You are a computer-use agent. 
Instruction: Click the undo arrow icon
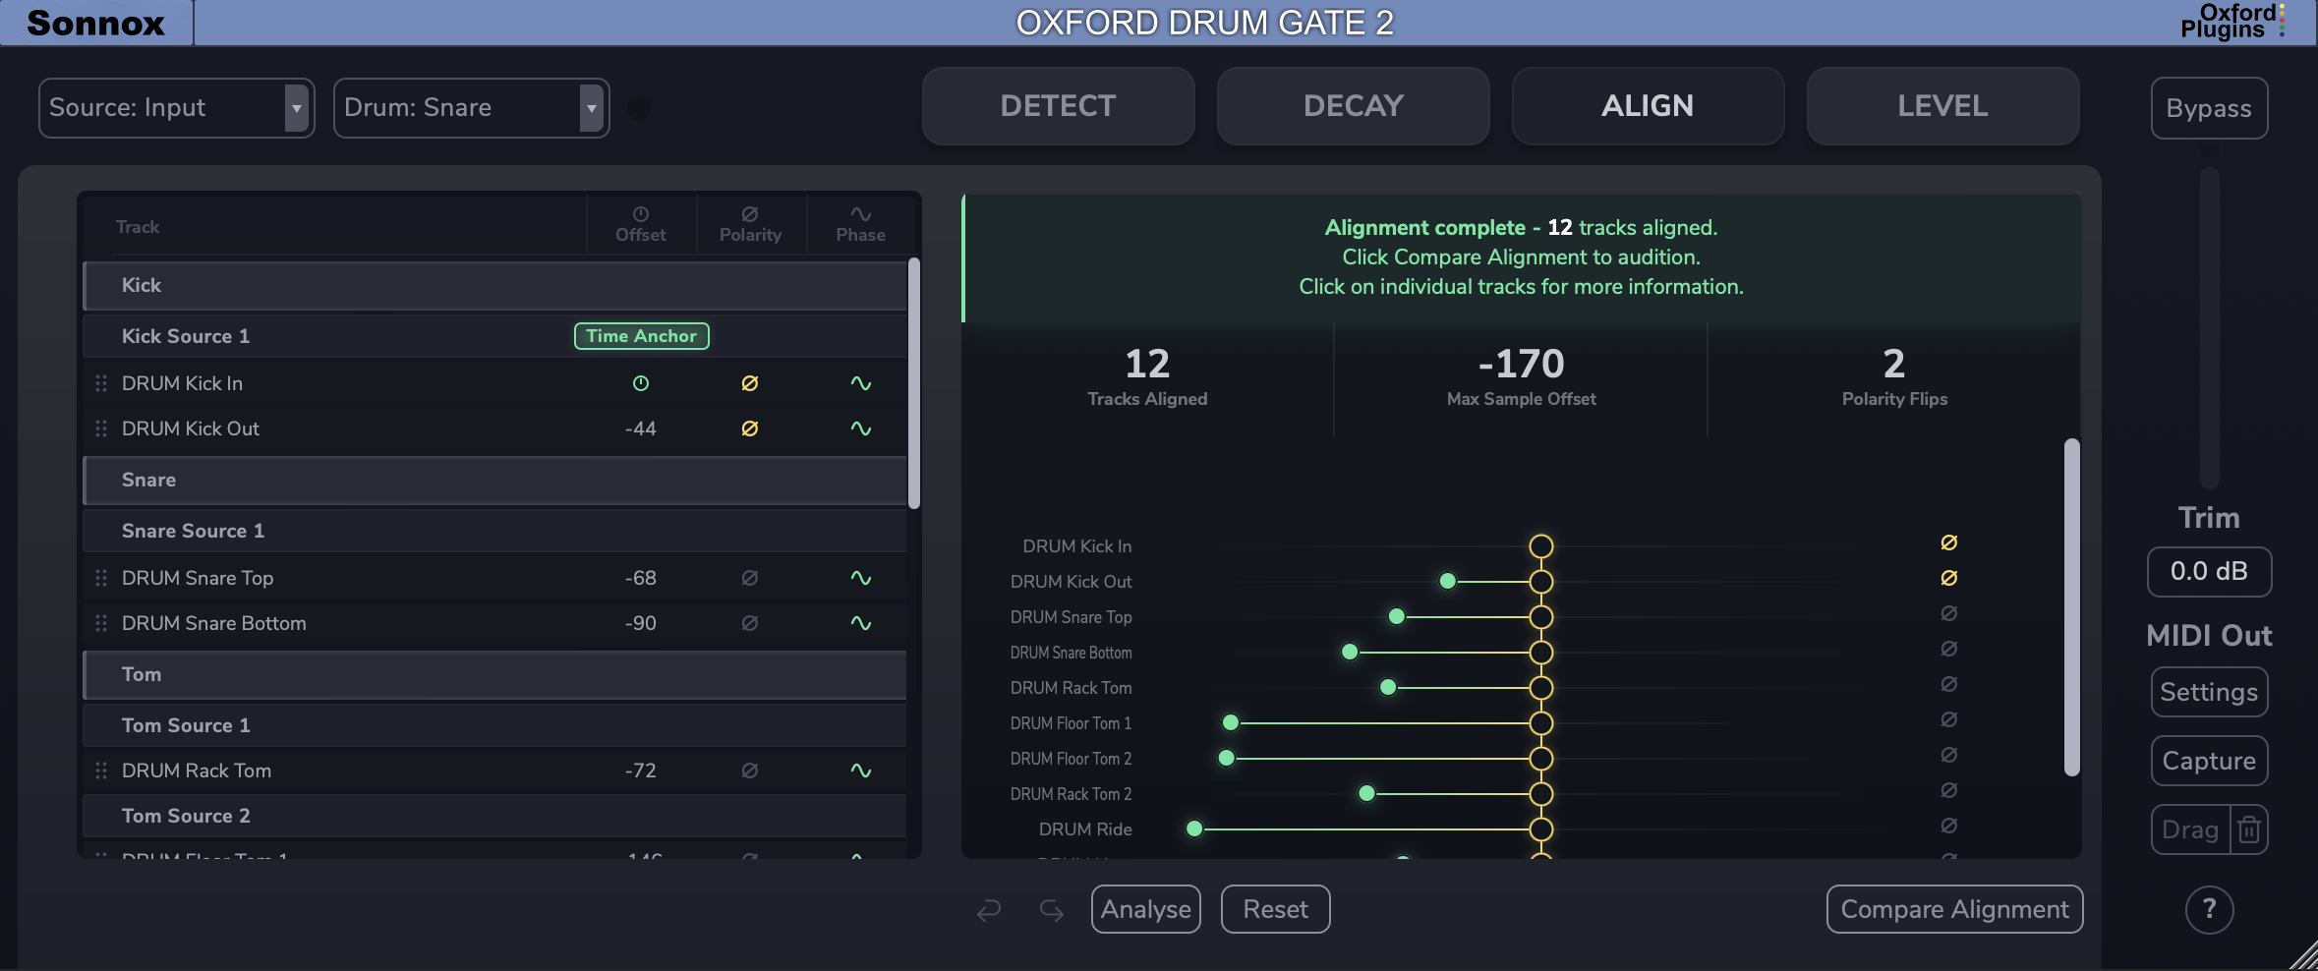pyautogui.click(x=989, y=910)
